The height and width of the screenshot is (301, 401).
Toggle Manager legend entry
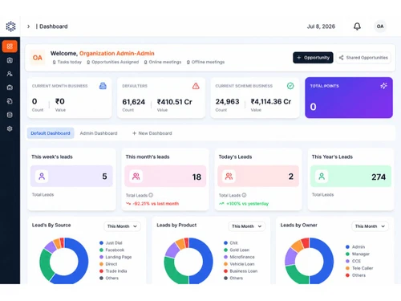(358, 254)
